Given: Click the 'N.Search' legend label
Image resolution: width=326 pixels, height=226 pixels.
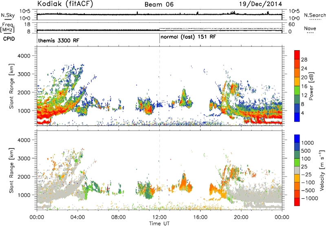Looking at the screenshot, I should pyautogui.click(x=315, y=15).
